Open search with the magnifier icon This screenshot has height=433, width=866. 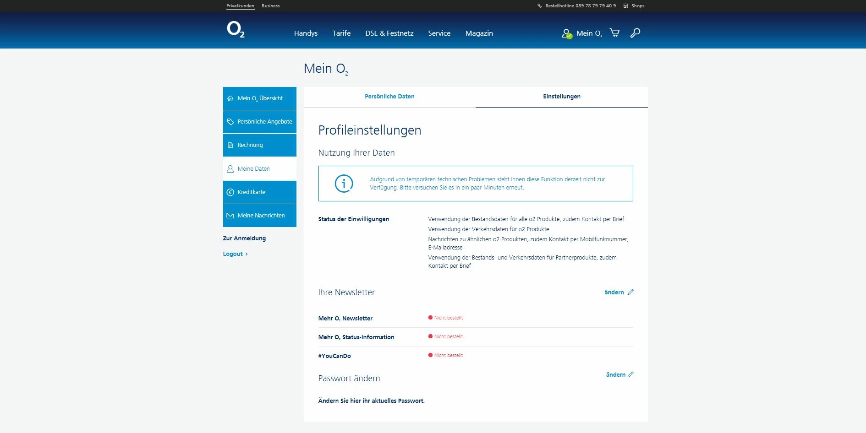coord(635,33)
